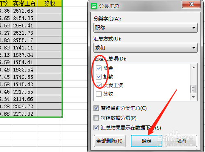The height and width of the screenshot is (152, 205).
Task: Click the 取消 button
Action: tap(181, 141)
